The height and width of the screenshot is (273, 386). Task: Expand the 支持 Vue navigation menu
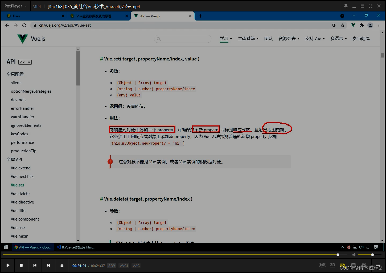tap(315, 39)
